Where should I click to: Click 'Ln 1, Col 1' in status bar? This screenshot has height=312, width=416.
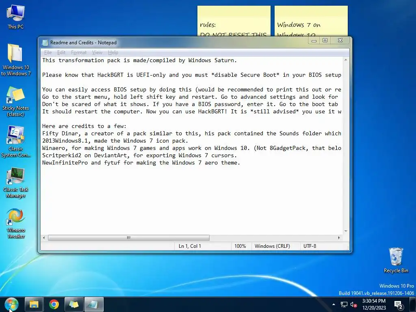(190, 246)
